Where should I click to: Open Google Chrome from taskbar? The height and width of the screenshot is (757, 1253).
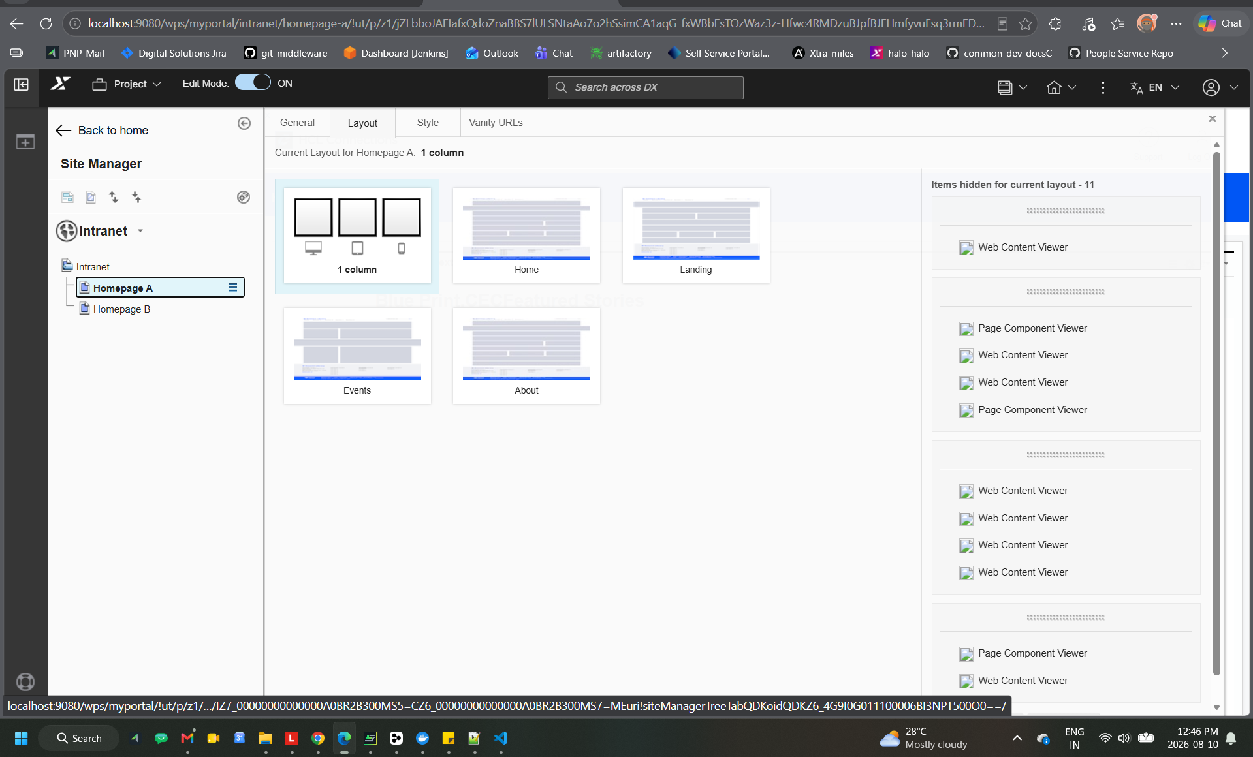[318, 738]
